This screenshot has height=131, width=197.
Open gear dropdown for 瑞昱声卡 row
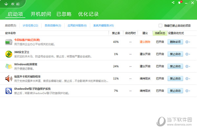pos(188,79)
